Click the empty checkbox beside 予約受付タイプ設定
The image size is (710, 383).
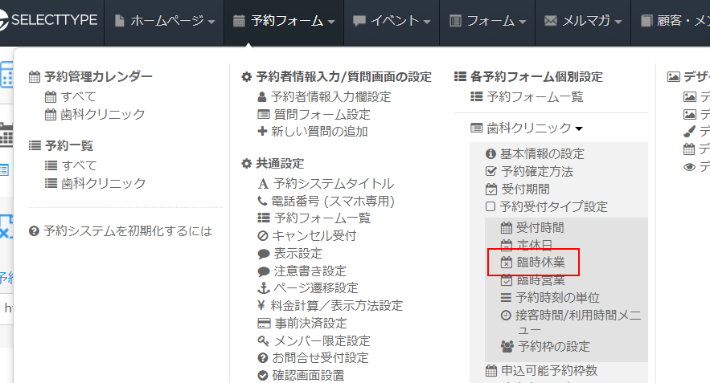(491, 206)
